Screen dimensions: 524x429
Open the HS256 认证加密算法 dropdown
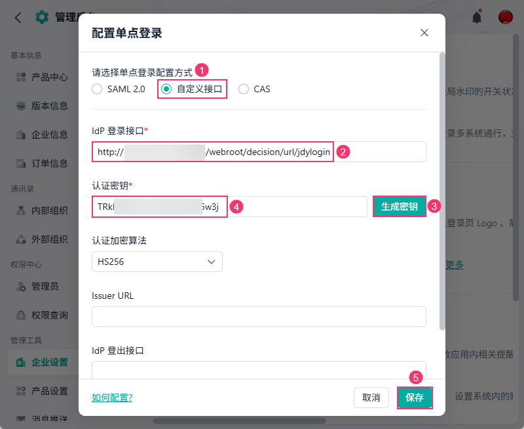(x=157, y=262)
